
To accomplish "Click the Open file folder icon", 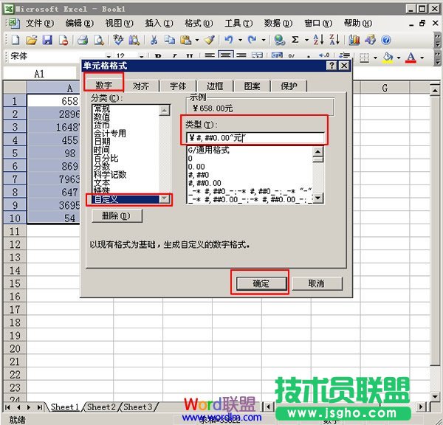I will pos(32,40).
